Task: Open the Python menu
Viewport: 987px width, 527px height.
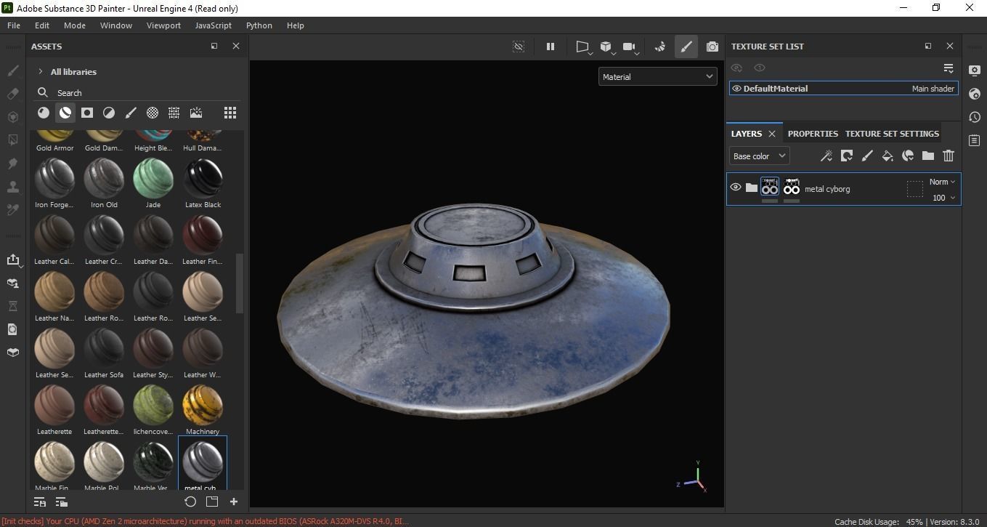Action: point(259,25)
